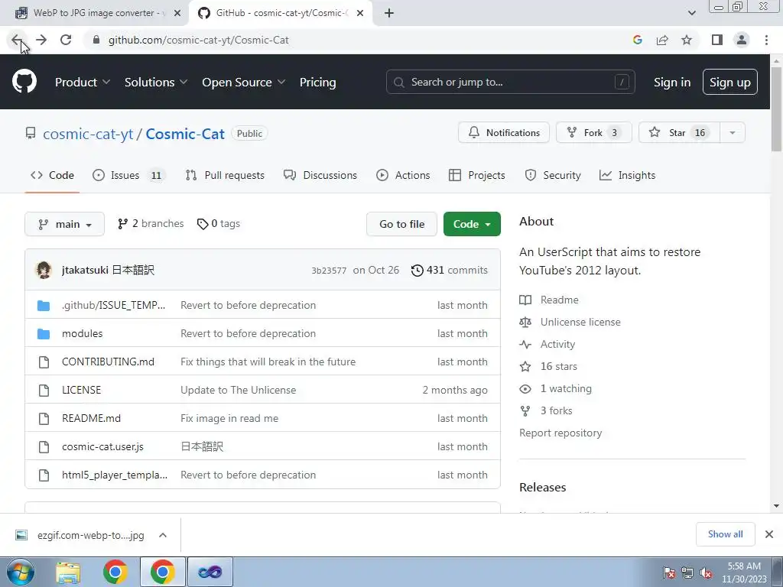Screen dimensions: 783x587
Task: Click the browser forward arrow
Action: click(x=41, y=40)
